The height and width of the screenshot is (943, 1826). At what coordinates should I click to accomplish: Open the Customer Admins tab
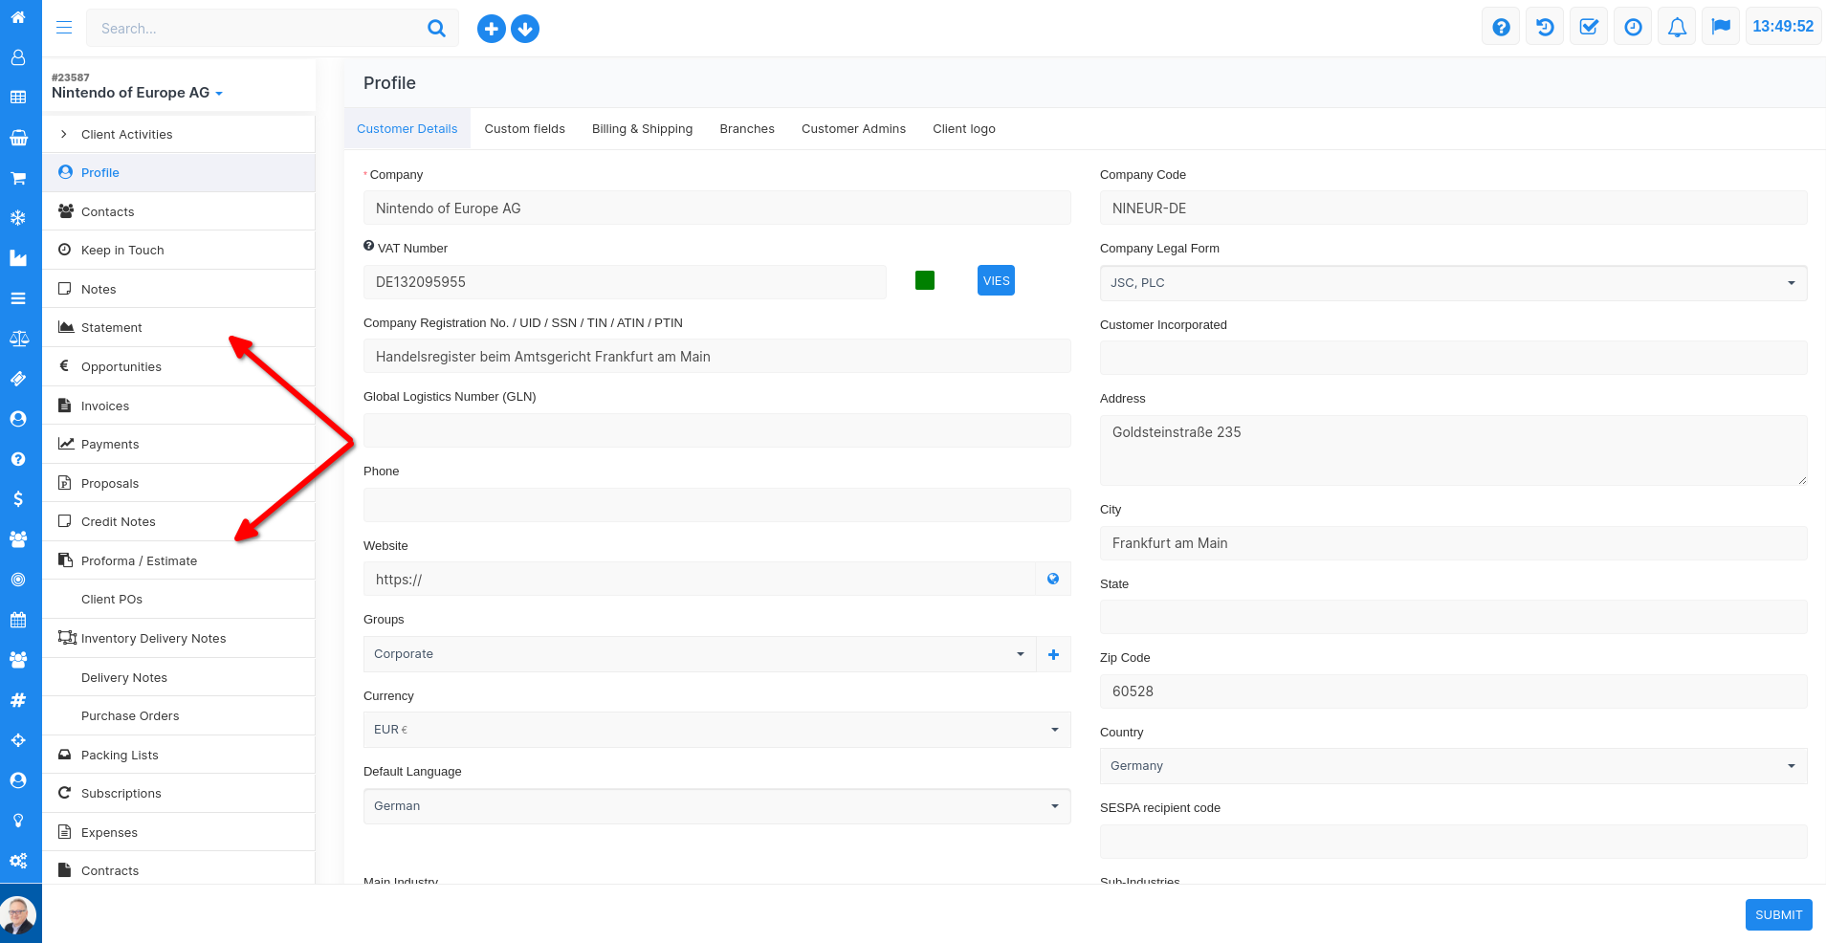pyautogui.click(x=853, y=129)
